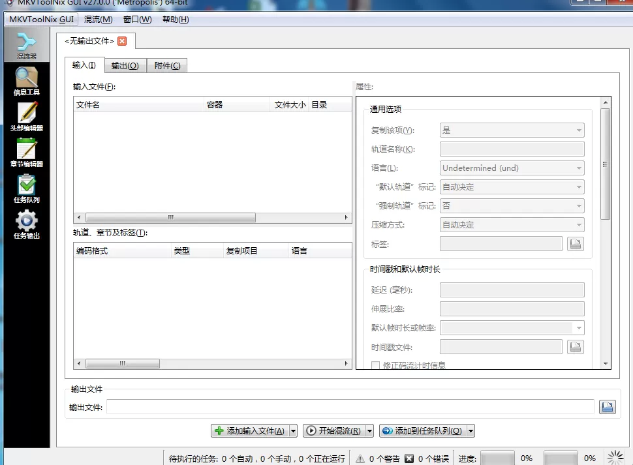This screenshot has height=465, width=633.
Task: Open the 章节编辑器 chapter editor
Action: tap(26, 153)
